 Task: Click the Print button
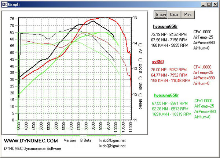[188, 15]
